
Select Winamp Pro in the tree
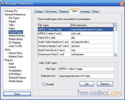coord(11,11)
